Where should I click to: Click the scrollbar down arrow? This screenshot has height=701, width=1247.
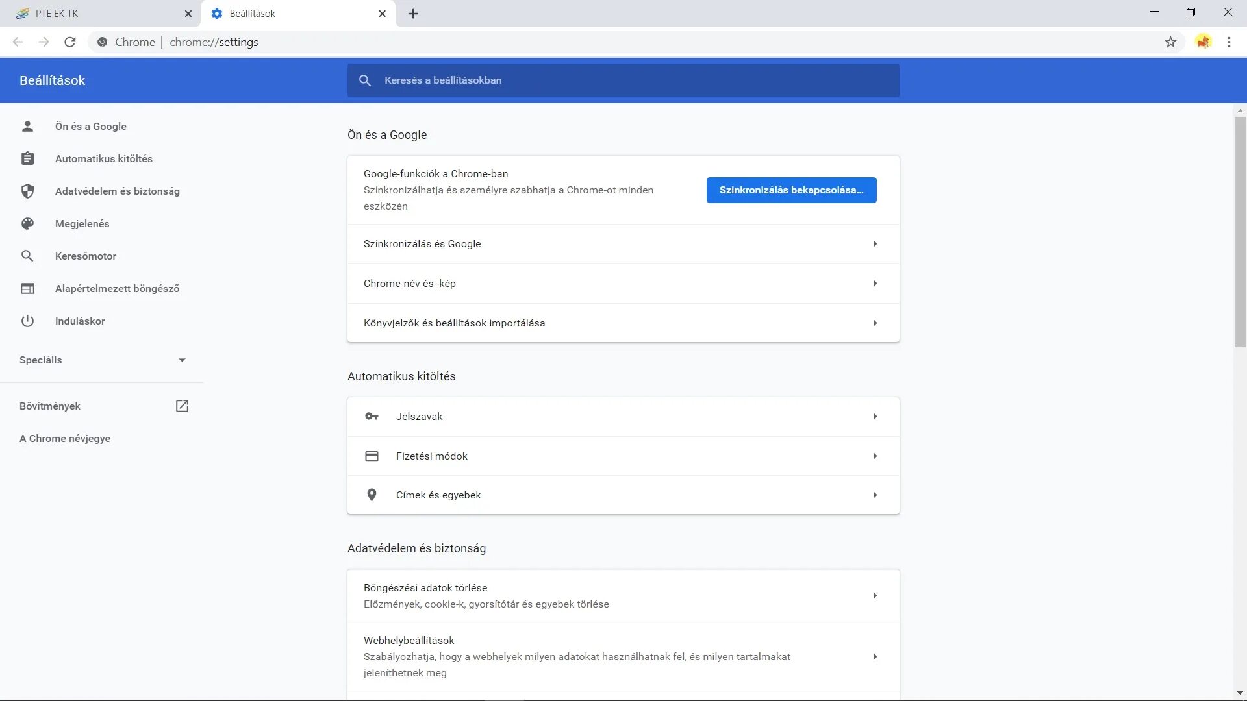[1240, 693]
